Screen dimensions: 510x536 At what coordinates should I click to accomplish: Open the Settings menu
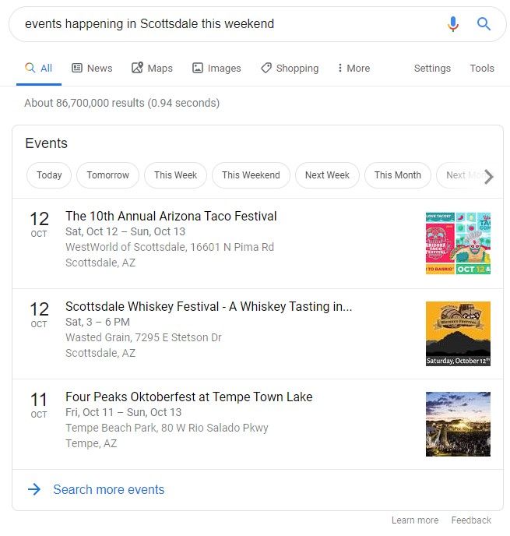[x=432, y=68]
